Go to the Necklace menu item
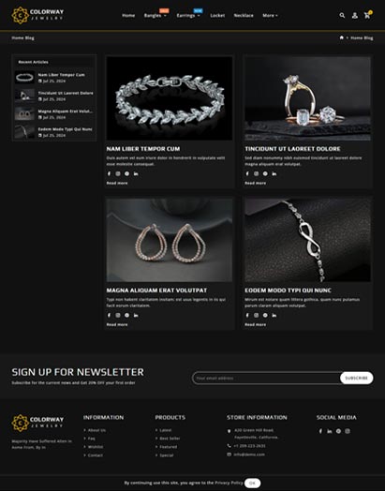Viewport: 385px width, 491px height. (244, 15)
